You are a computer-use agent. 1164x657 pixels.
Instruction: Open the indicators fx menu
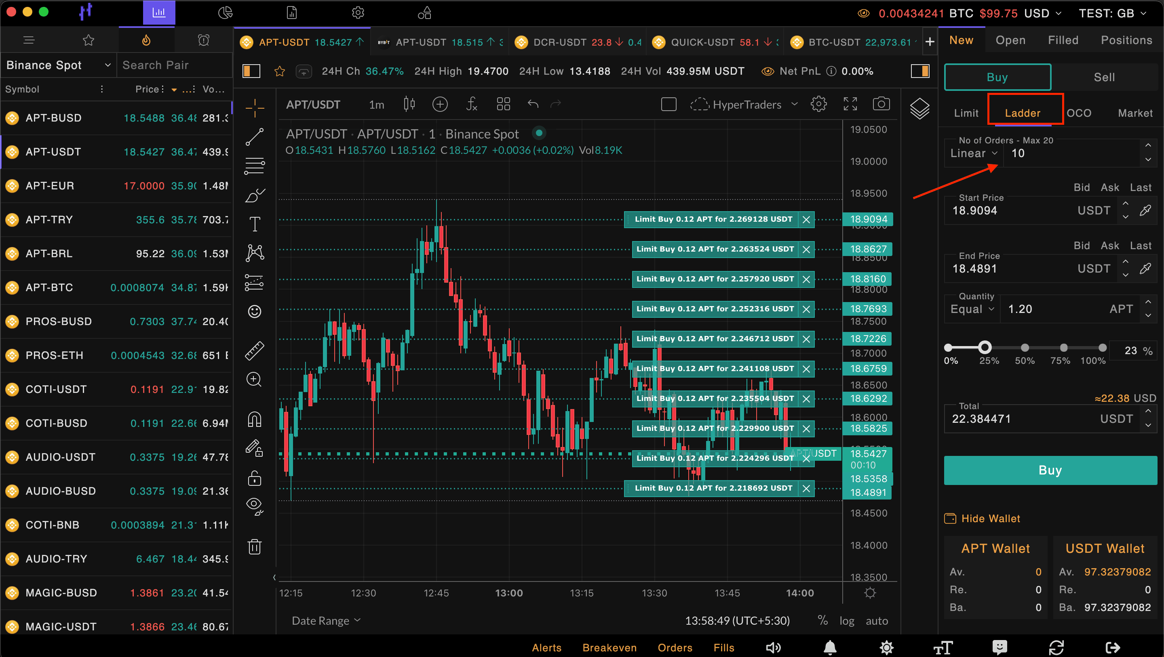tap(471, 104)
